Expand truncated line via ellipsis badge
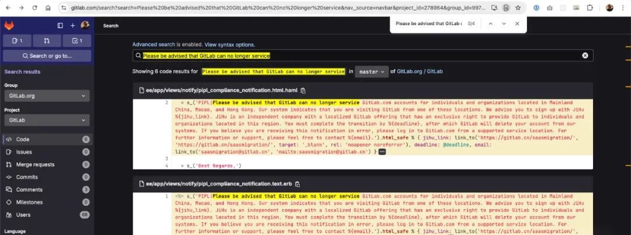Screen dimensions: 631x235 click(x=382, y=152)
